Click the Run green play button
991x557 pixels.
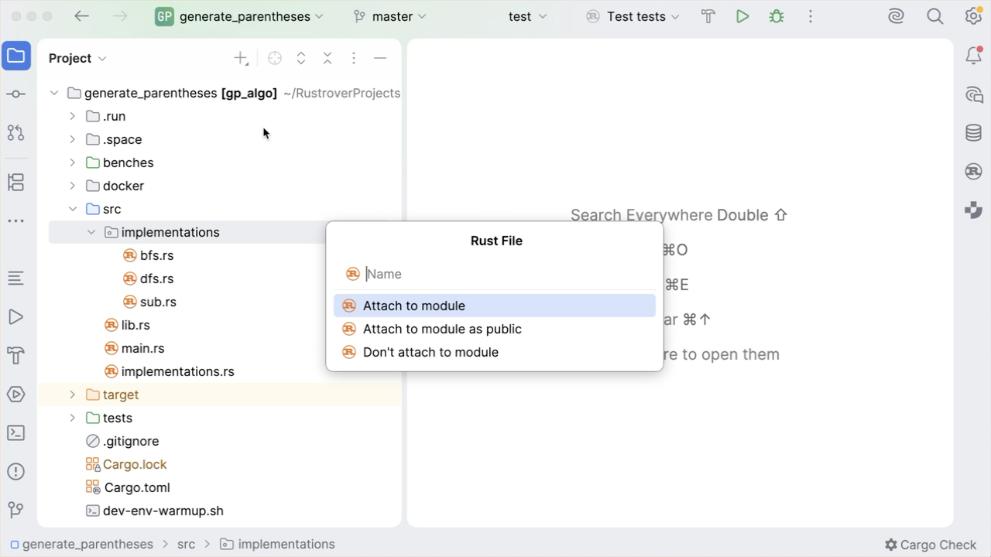coord(742,16)
